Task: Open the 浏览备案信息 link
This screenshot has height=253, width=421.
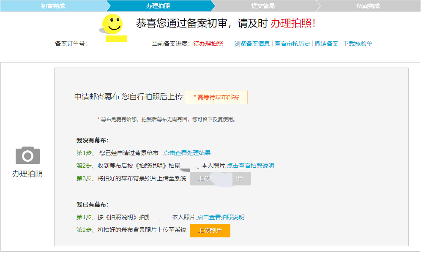Action: pyautogui.click(x=252, y=44)
